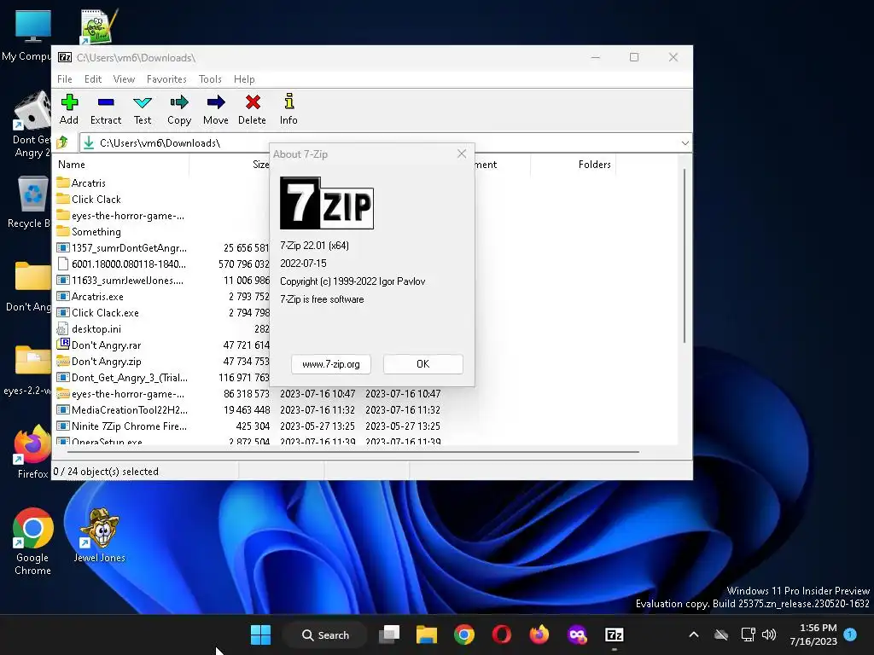The width and height of the screenshot is (874, 655).
Task: Select the Something folder
Action: click(96, 231)
